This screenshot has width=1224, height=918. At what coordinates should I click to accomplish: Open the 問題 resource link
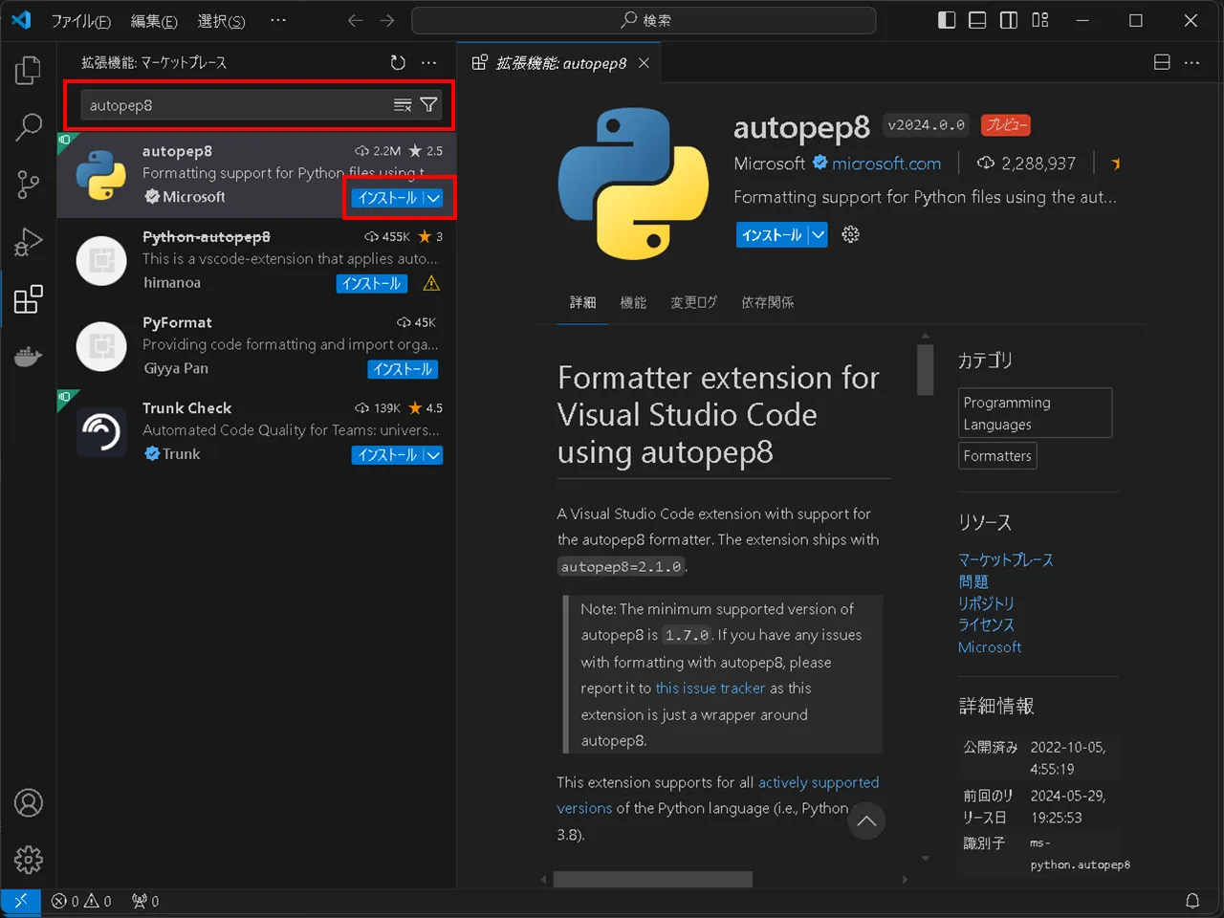click(973, 581)
